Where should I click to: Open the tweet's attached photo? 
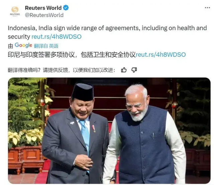[x=109, y=131]
